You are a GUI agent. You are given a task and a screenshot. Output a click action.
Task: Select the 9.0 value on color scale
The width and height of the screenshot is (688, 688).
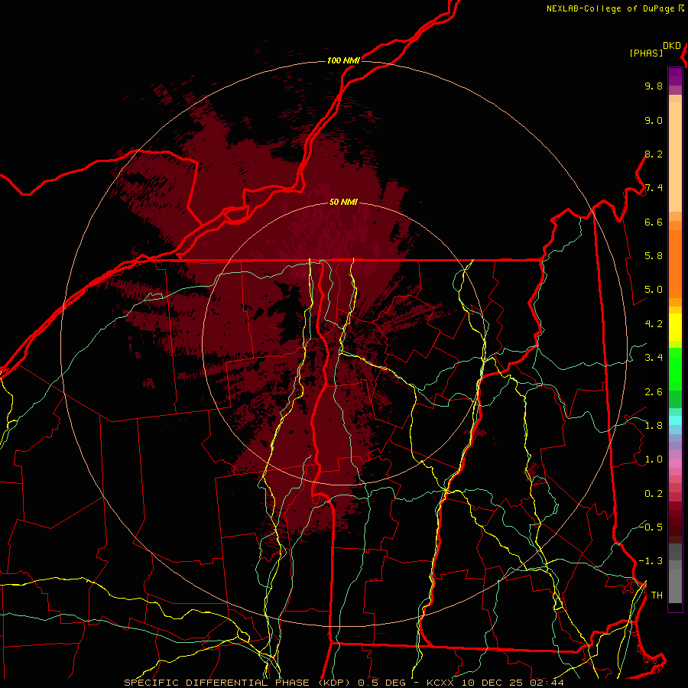point(654,121)
